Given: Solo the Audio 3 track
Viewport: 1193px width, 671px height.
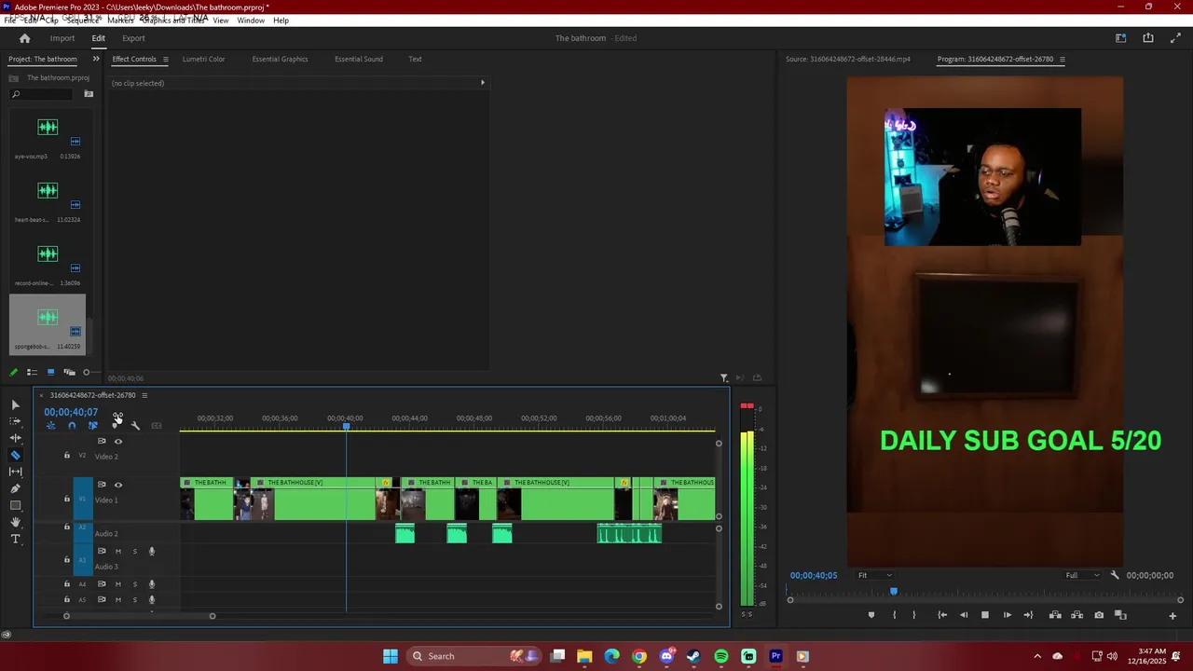Looking at the screenshot, I should (x=134, y=551).
